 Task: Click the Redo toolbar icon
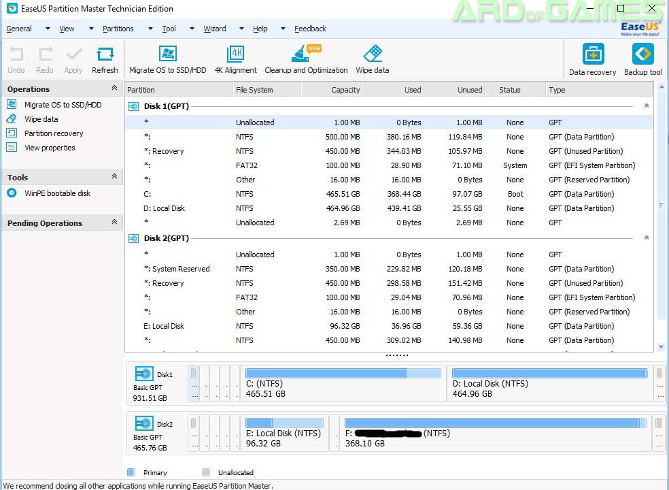point(46,54)
